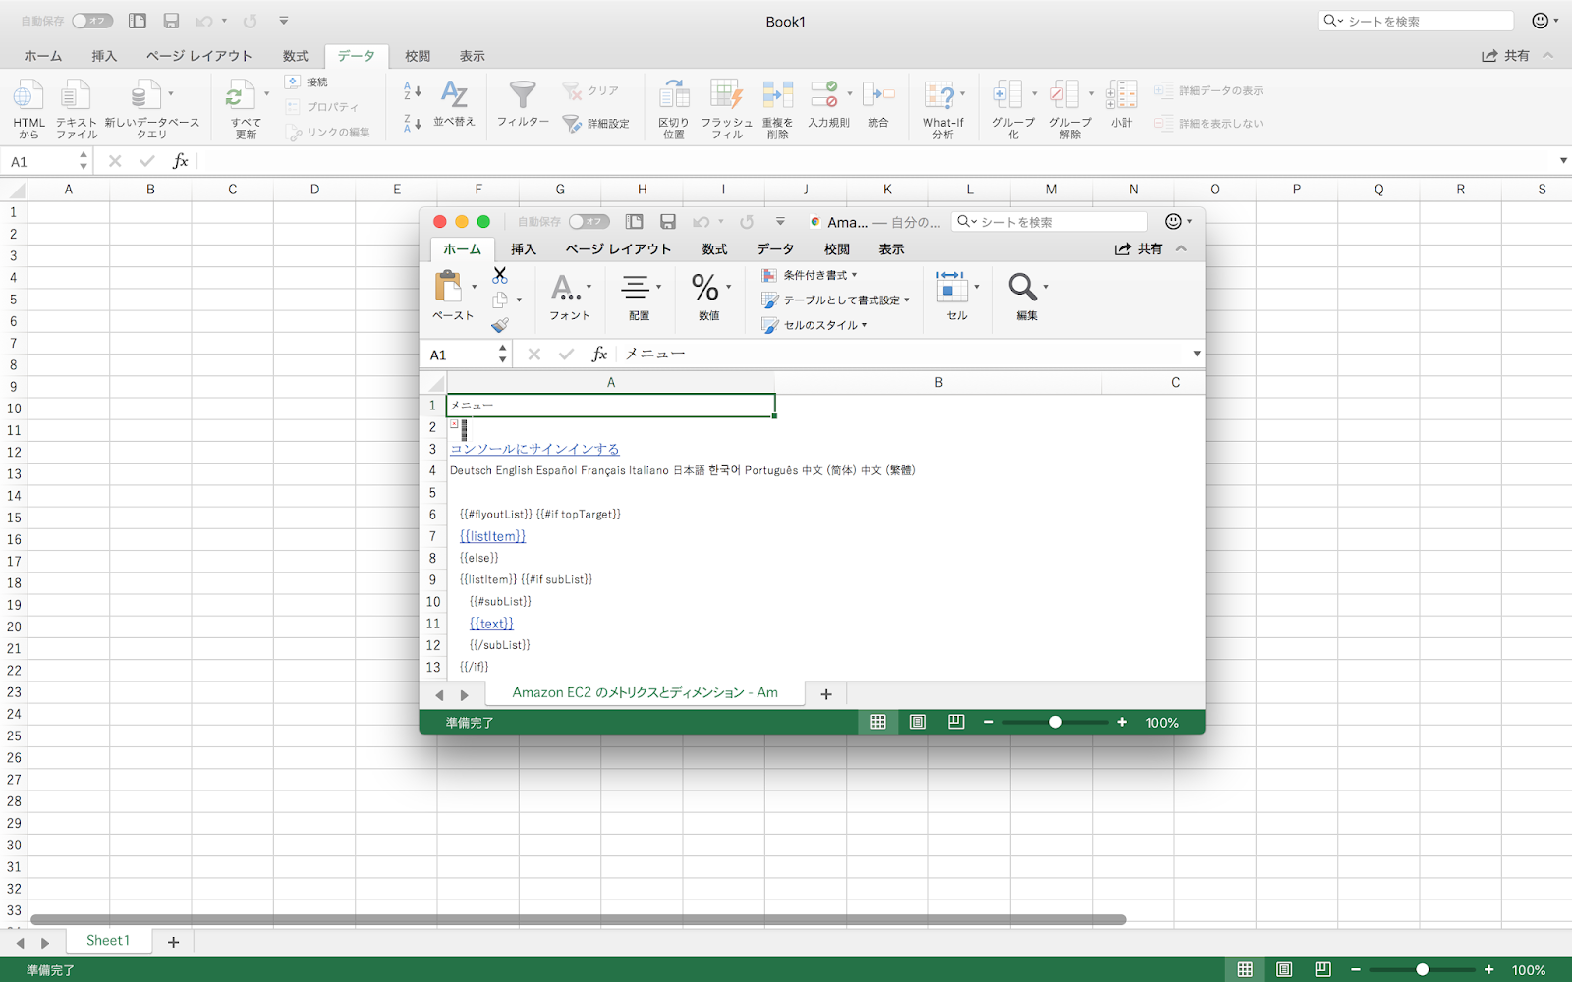
Task: Expand the グループ化 dropdown arrow
Action: tap(1034, 94)
